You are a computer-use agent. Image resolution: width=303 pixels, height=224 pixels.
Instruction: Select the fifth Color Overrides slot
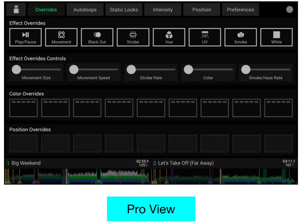[151, 108]
